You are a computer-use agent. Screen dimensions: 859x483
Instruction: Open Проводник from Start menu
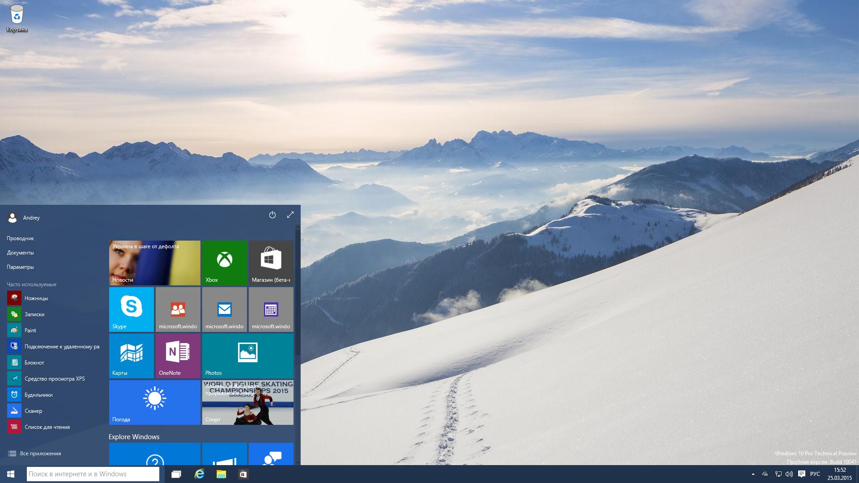[x=20, y=238]
